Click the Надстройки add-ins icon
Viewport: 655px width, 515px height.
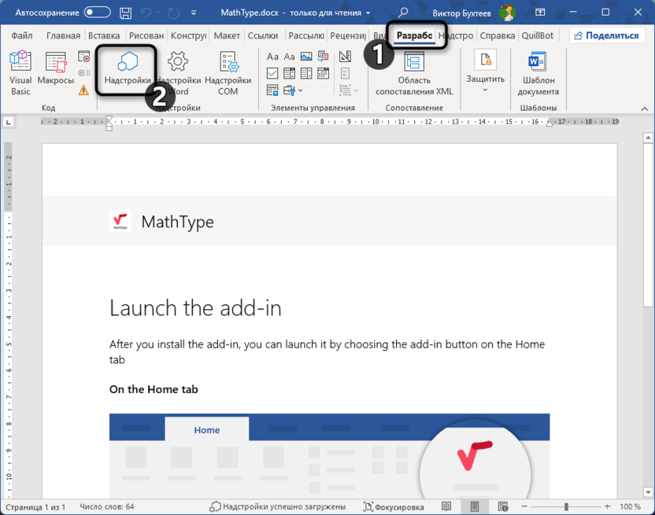point(127,71)
